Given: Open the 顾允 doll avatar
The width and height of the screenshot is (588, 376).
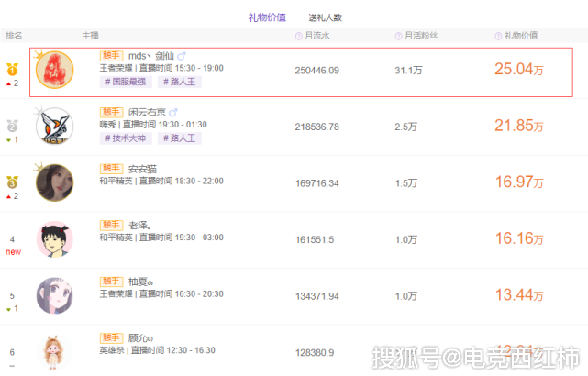Looking at the screenshot, I should point(55,352).
